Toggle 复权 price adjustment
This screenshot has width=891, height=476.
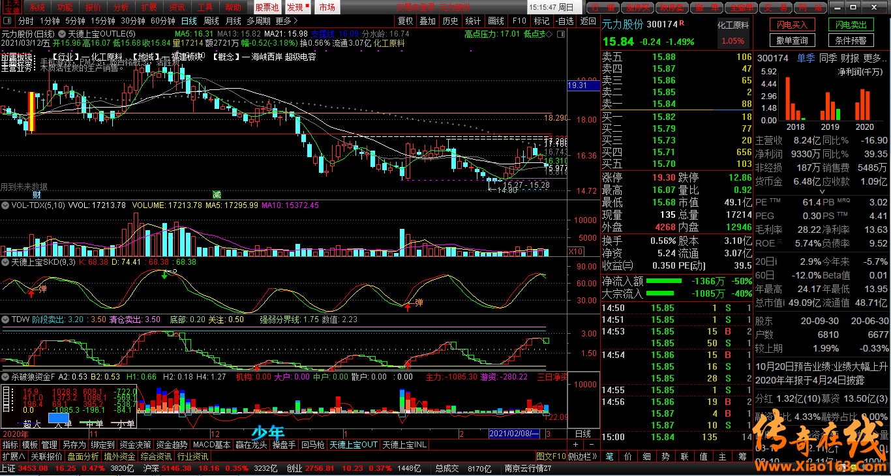405,21
